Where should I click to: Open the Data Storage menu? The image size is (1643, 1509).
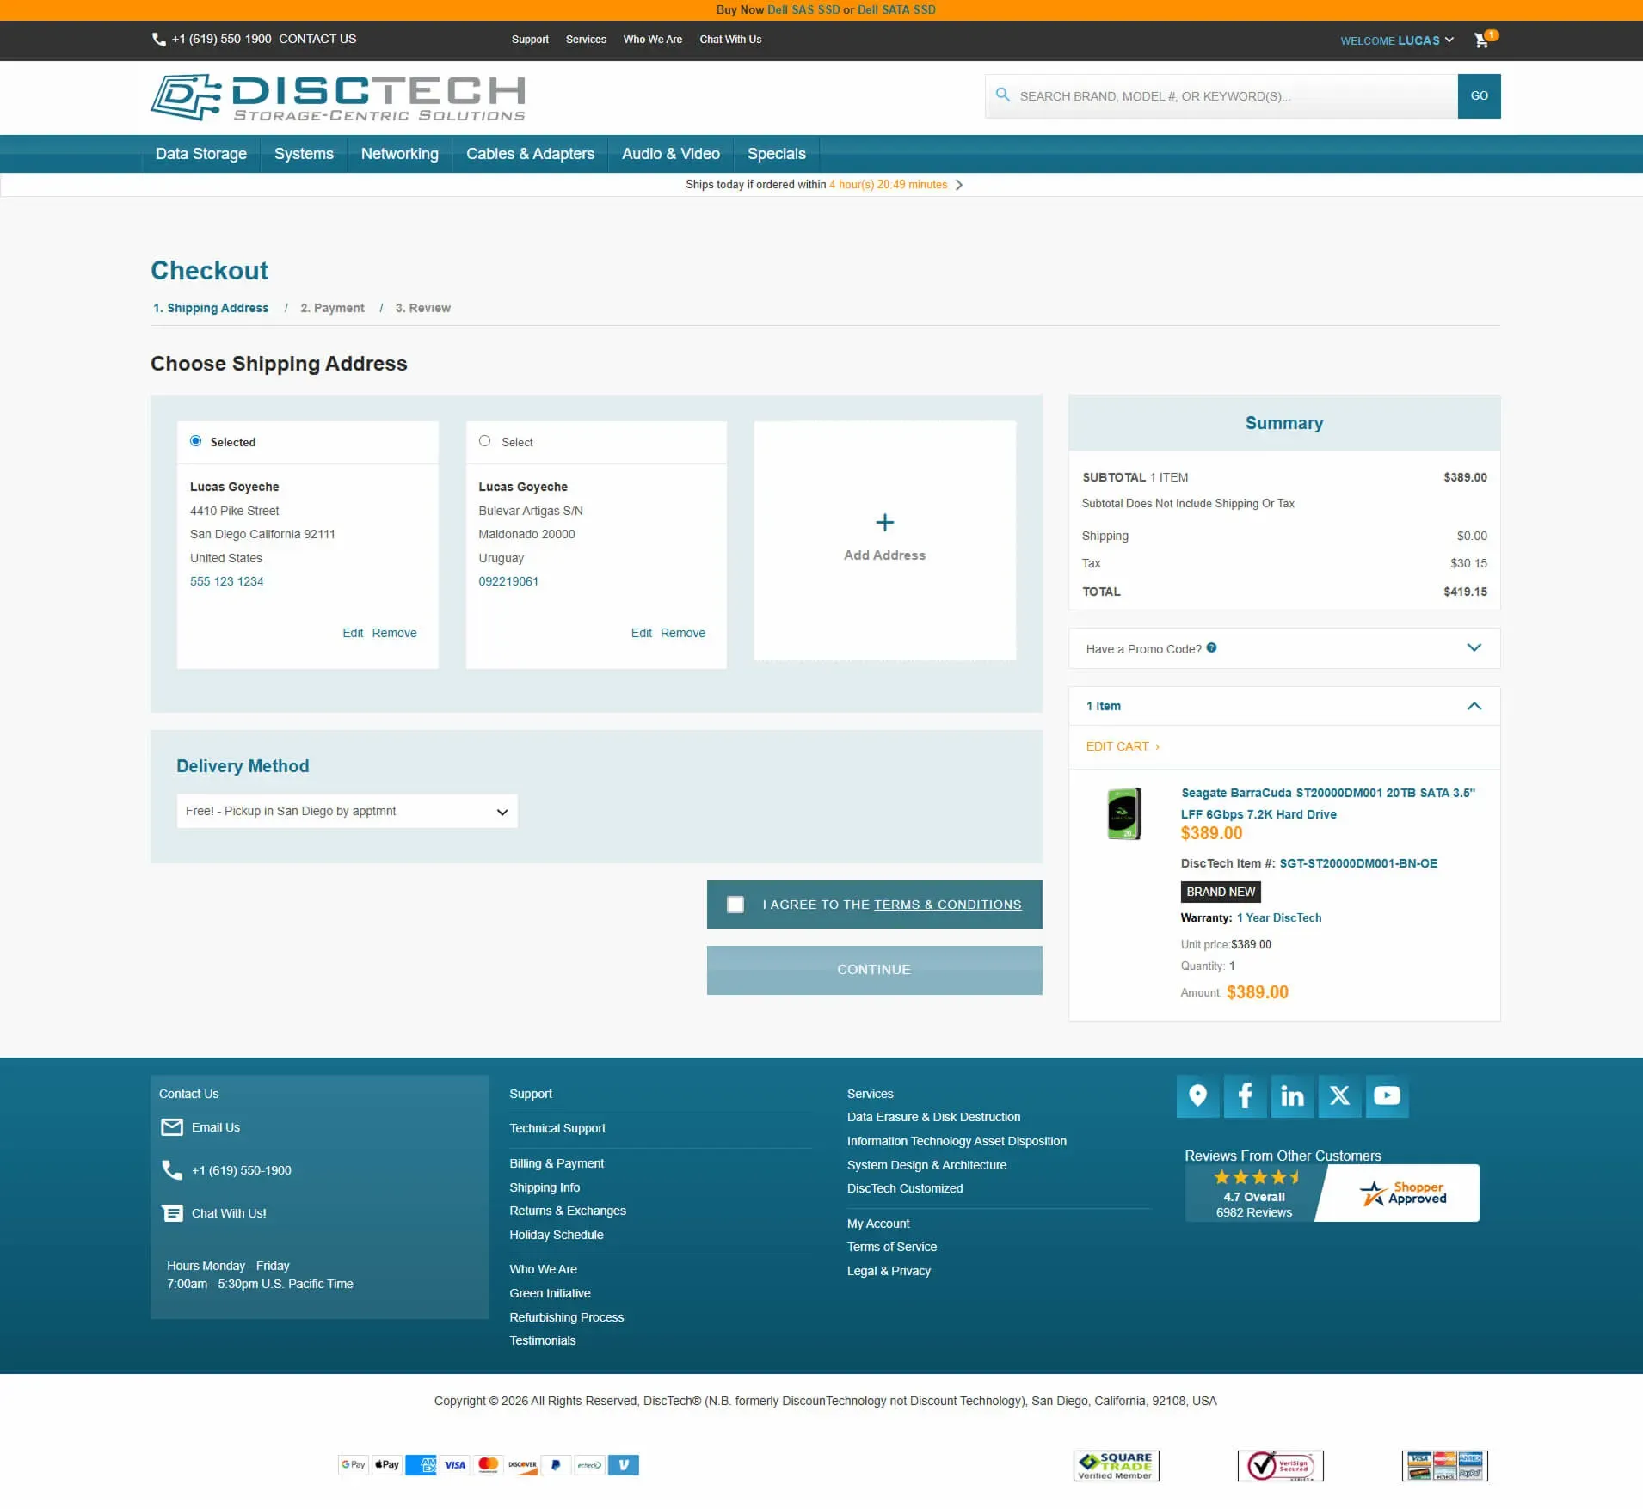pos(200,154)
